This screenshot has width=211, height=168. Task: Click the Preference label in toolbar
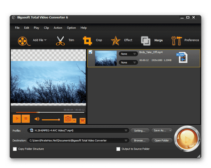tap(192, 40)
